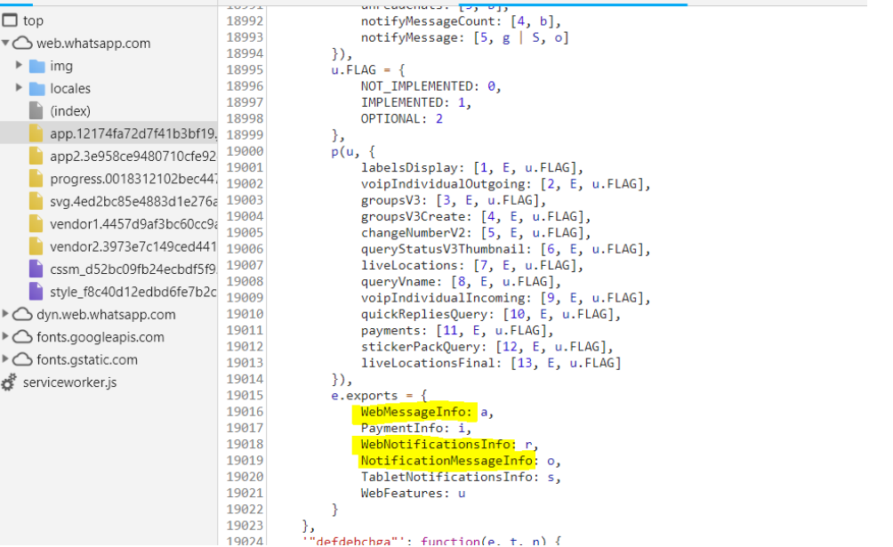Click line number 19016 in gutter
The height and width of the screenshot is (547, 893).
pyautogui.click(x=245, y=412)
